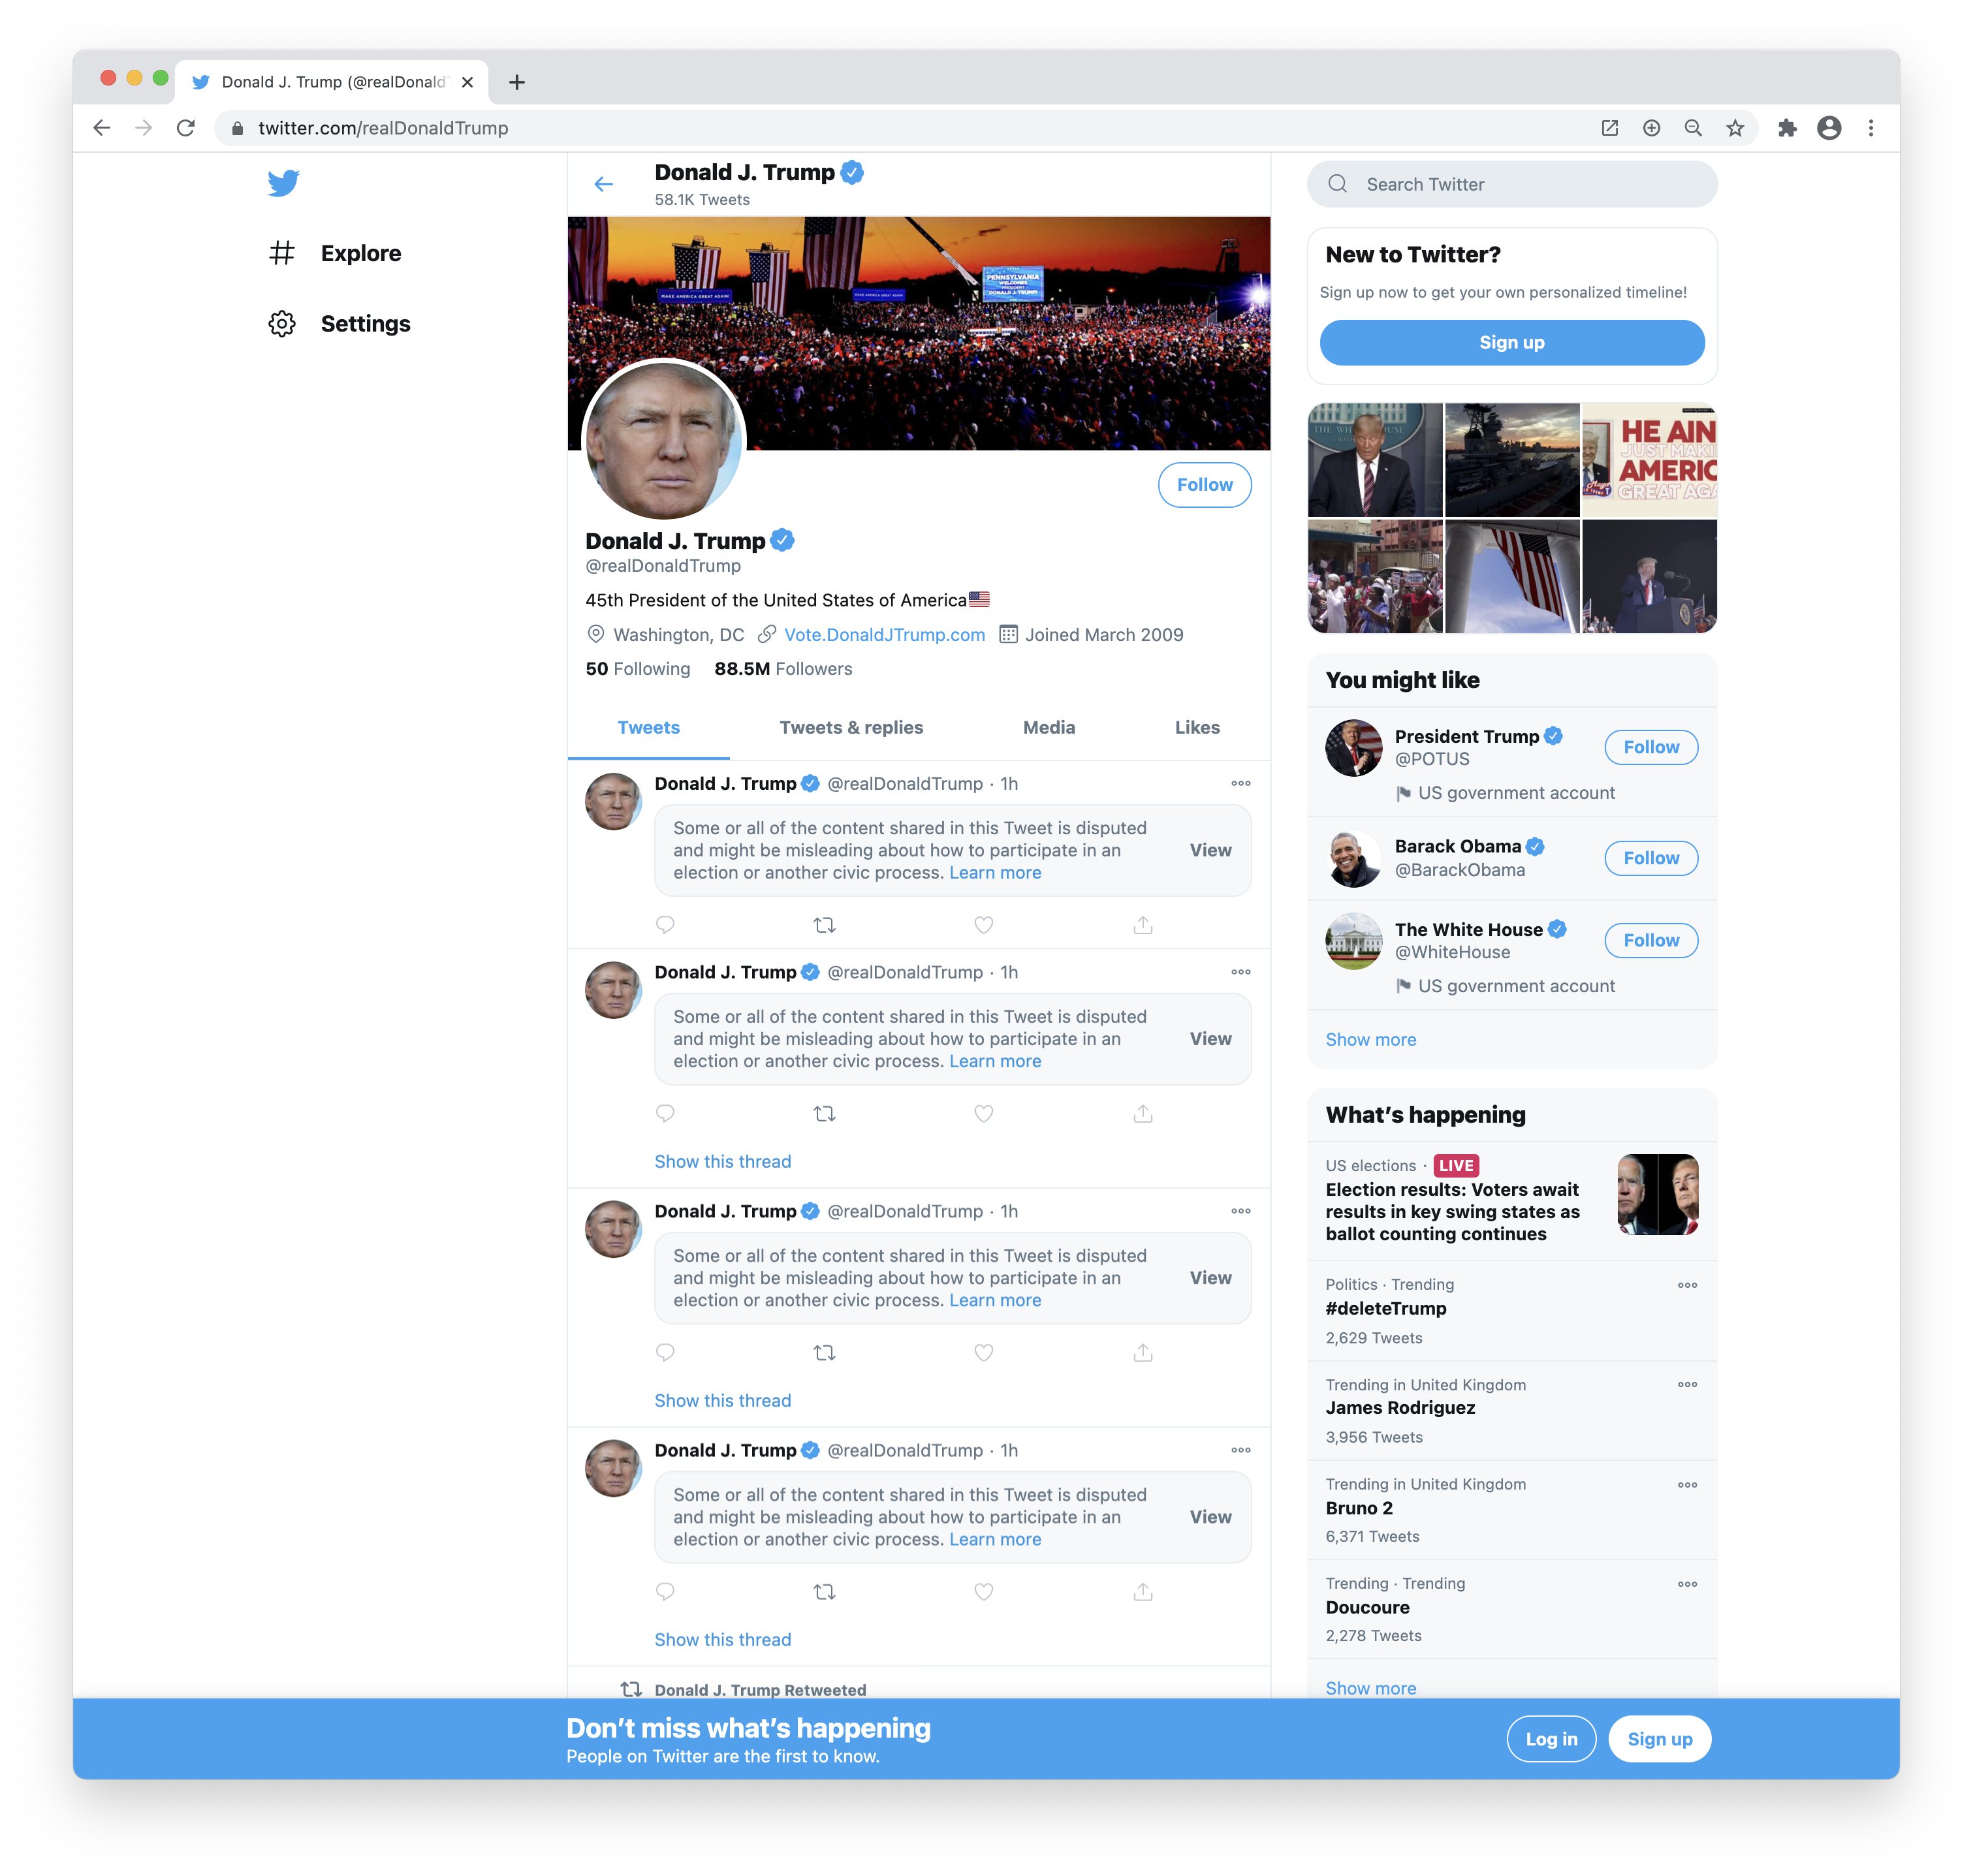Click the open-in-app icon in address bar
The image size is (1973, 1876).
[1609, 128]
